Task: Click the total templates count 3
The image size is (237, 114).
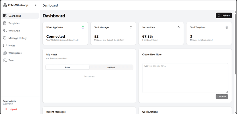Action: tap(191, 36)
